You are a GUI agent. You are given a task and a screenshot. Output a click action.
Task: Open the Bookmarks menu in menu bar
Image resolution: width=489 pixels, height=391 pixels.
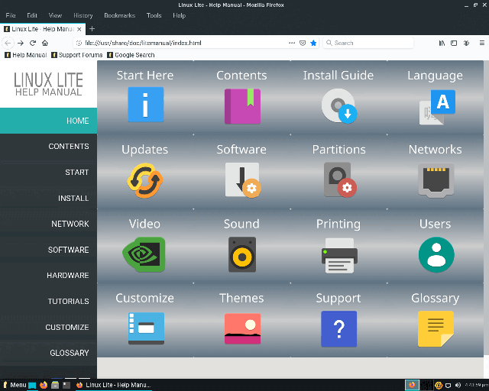click(118, 15)
